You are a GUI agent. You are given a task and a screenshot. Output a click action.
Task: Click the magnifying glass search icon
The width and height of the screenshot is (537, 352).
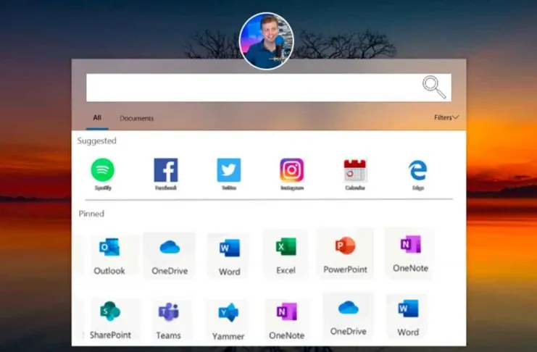(x=434, y=88)
